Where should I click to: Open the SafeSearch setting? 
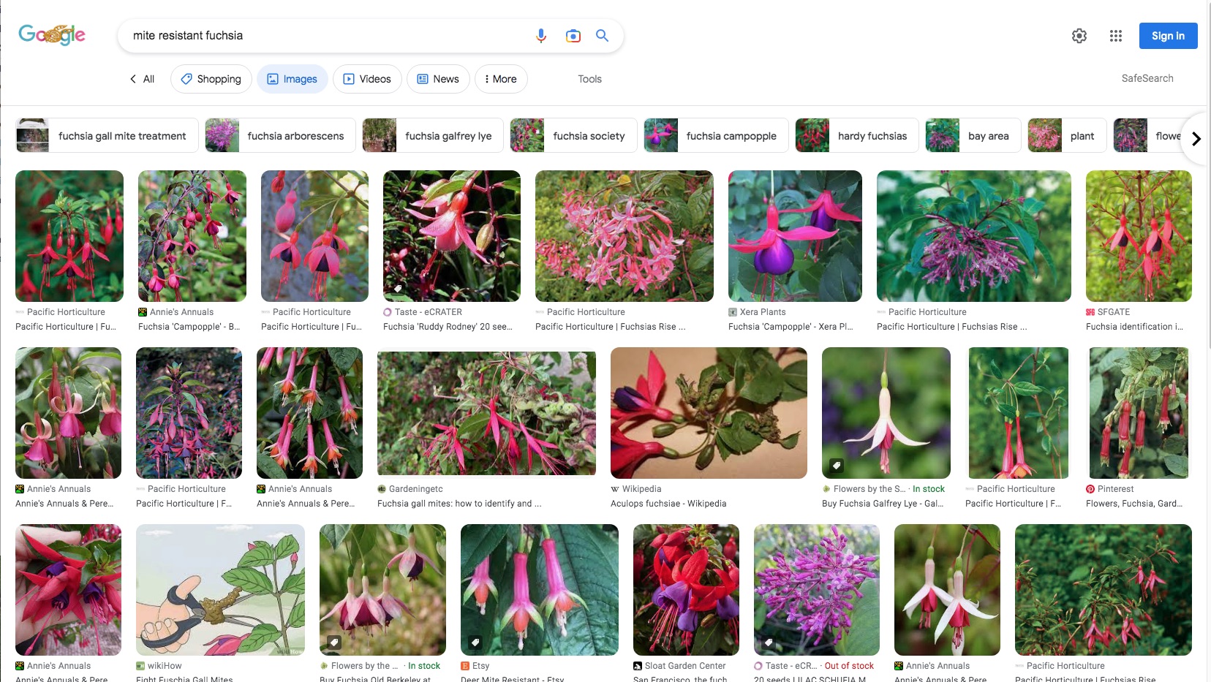pos(1147,78)
